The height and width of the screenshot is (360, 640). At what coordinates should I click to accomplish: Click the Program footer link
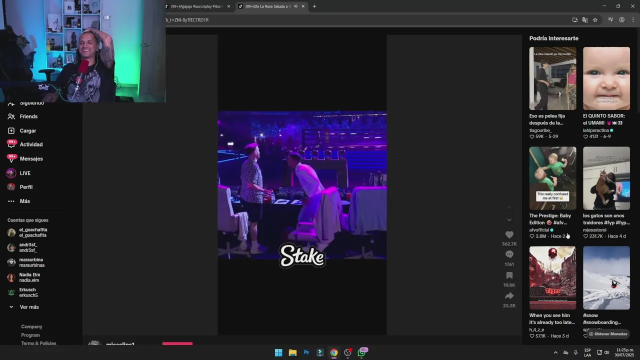(30, 335)
